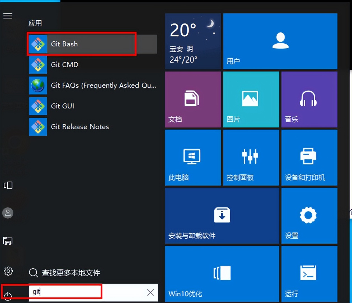This screenshot has height=303, width=352.
Task: Click the 应用 category heading
Action: point(35,23)
